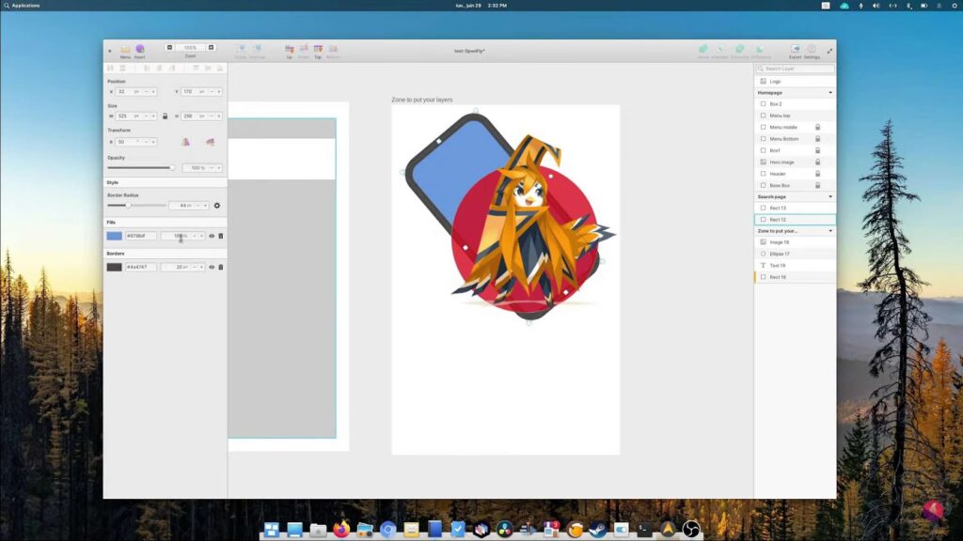963x541 pixels.
Task: Hide the fill using the eye icon
Action: click(x=212, y=236)
